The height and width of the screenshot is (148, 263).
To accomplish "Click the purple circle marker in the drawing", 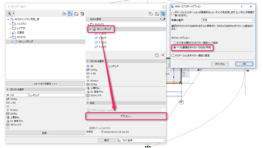I will [181, 102].
